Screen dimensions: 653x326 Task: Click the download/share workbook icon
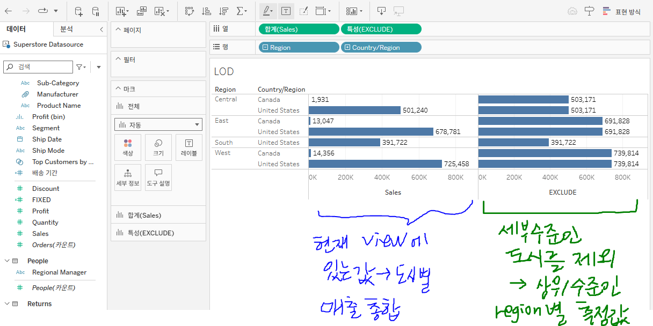(381, 11)
